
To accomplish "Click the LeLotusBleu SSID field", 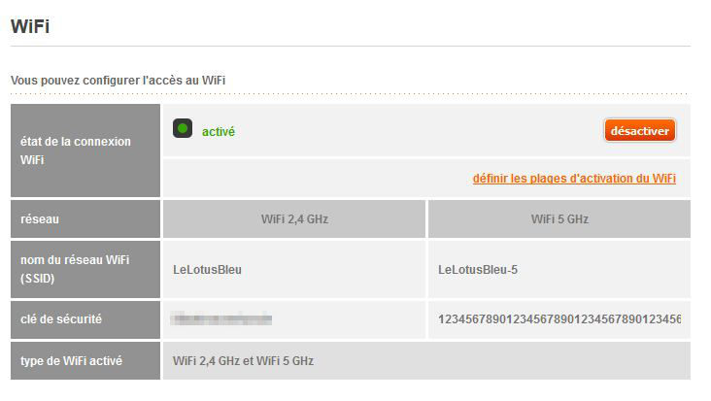I will click(x=294, y=270).
